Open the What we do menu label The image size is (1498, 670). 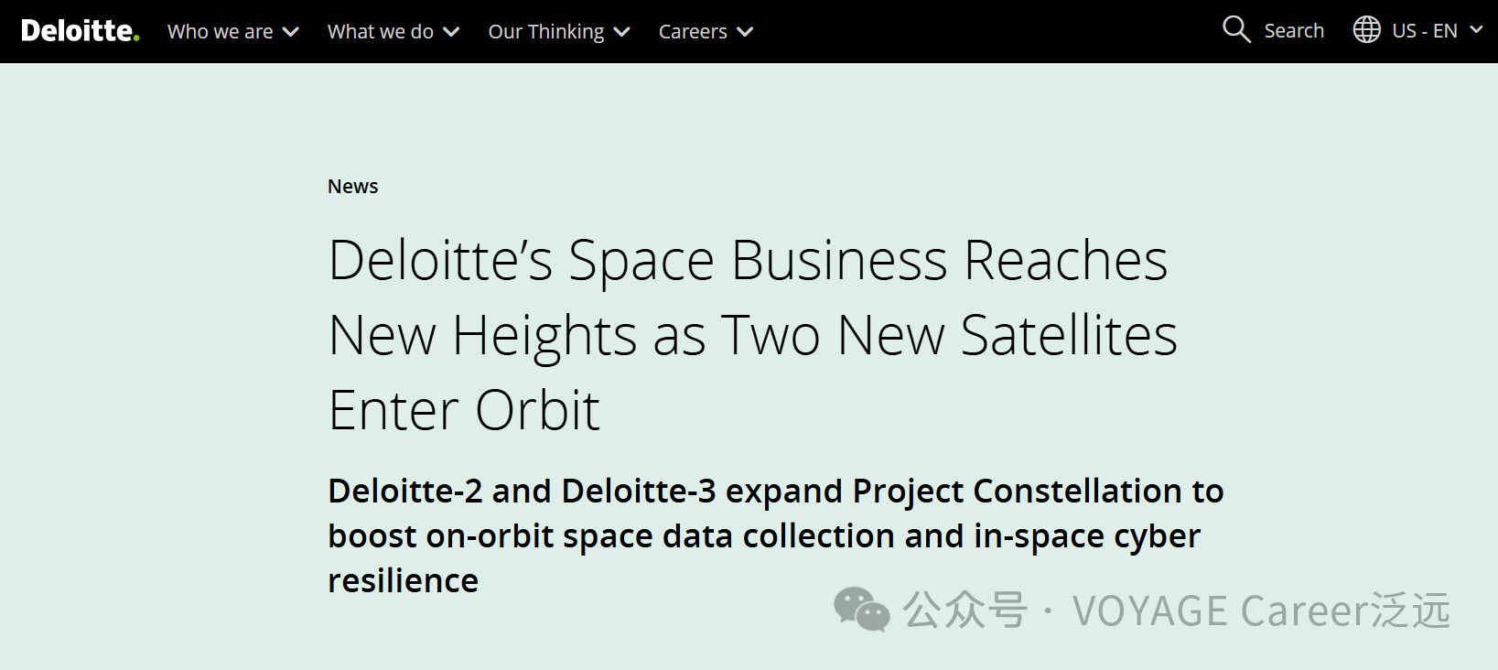pyautogui.click(x=380, y=32)
